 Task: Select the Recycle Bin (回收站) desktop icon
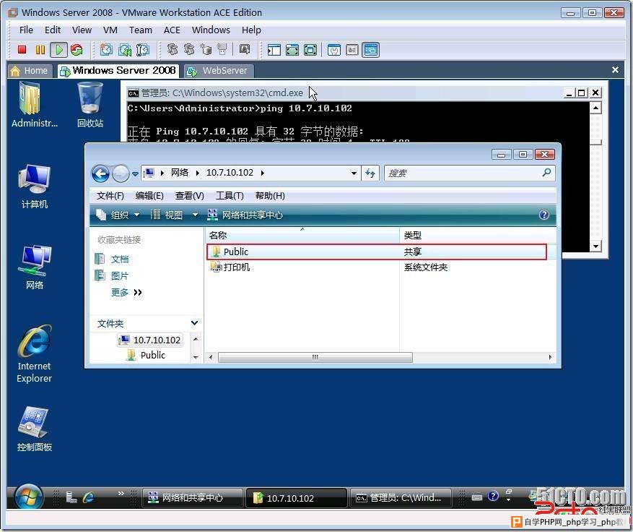(90, 104)
